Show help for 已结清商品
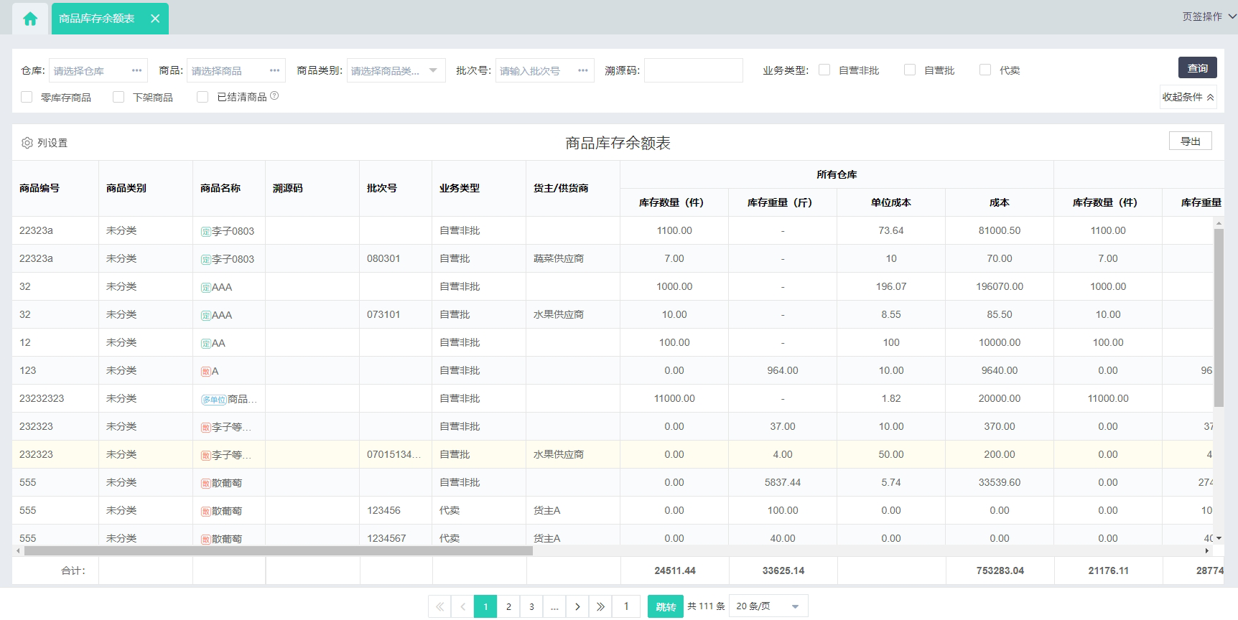This screenshot has height=620, width=1238. [274, 96]
